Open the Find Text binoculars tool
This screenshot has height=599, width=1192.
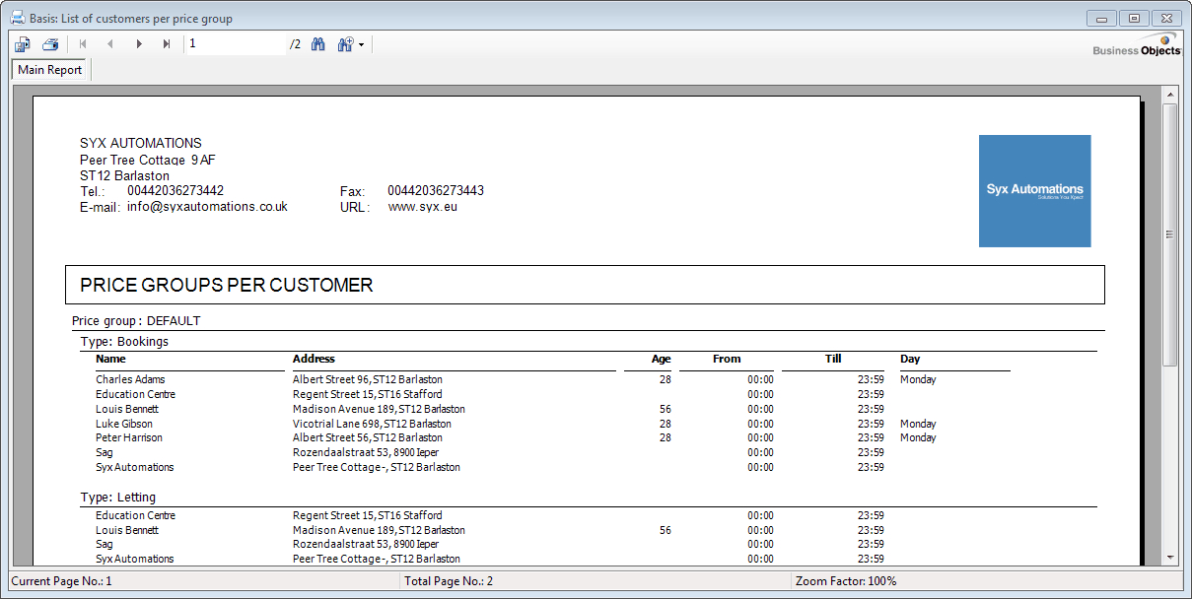coord(318,44)
